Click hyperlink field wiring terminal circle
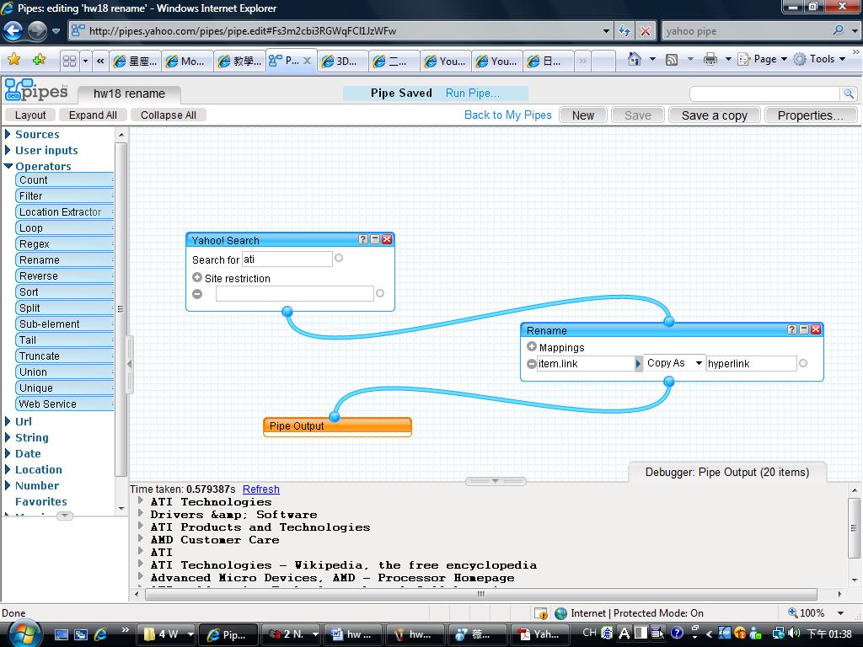 (803, 363)
